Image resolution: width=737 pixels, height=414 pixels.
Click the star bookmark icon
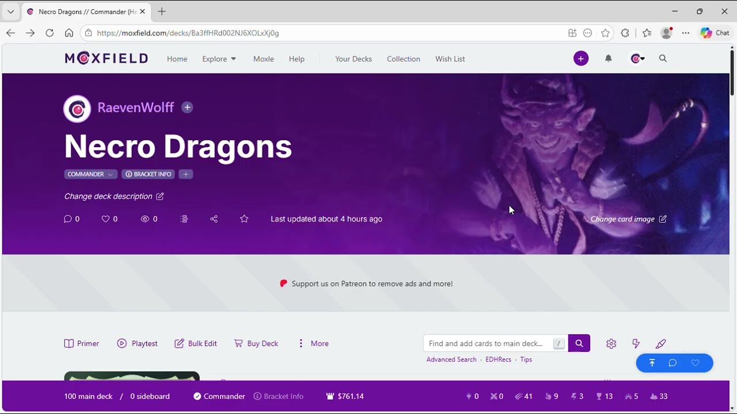(244, 218)
